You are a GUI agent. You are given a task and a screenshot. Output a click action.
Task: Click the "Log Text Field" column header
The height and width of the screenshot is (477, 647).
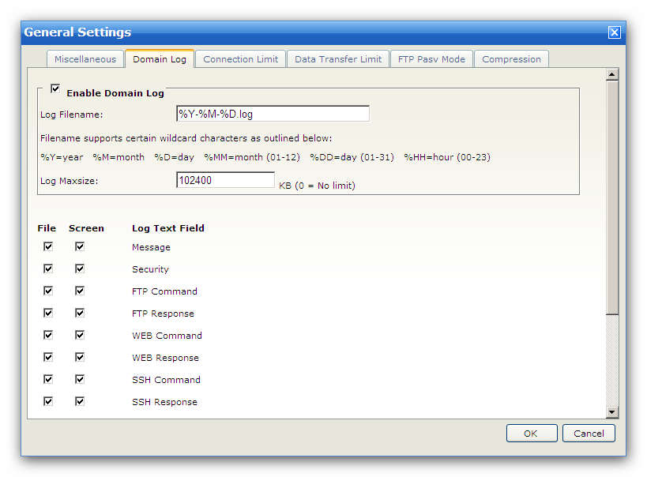point(168,228)
